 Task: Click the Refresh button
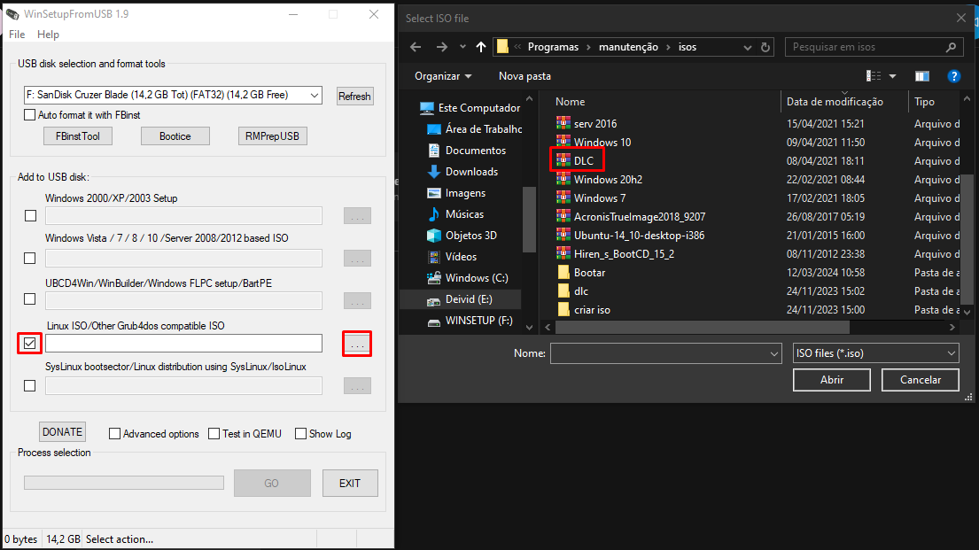click(354, 97)
